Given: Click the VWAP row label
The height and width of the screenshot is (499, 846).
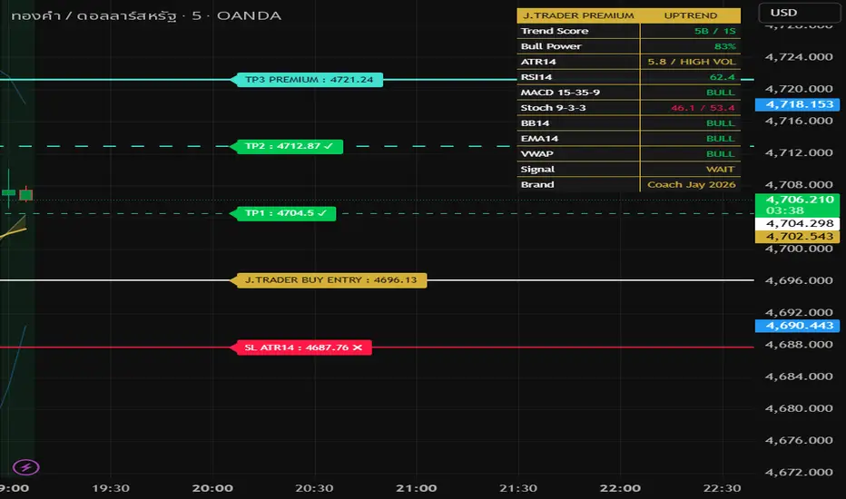Looking at the screenshot, I should 536,153.
